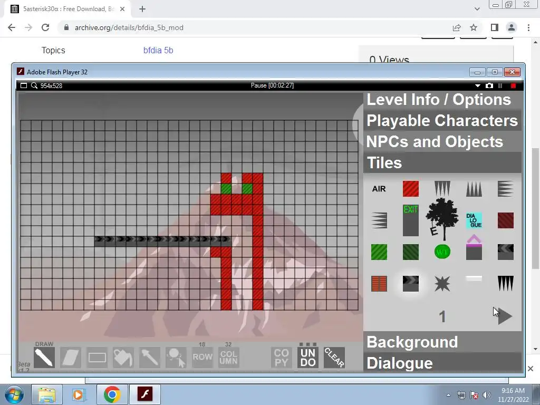
Task: Select the black downward-pointing spikes tile
Action: coord(506,283)
